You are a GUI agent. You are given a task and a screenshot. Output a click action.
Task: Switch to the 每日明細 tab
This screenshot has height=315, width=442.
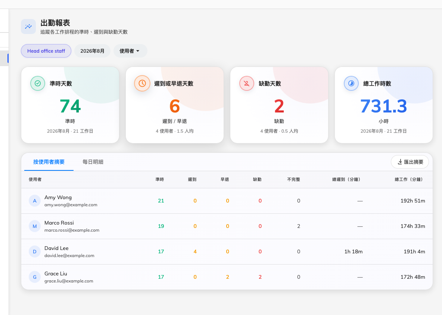[x=93, y=162]
